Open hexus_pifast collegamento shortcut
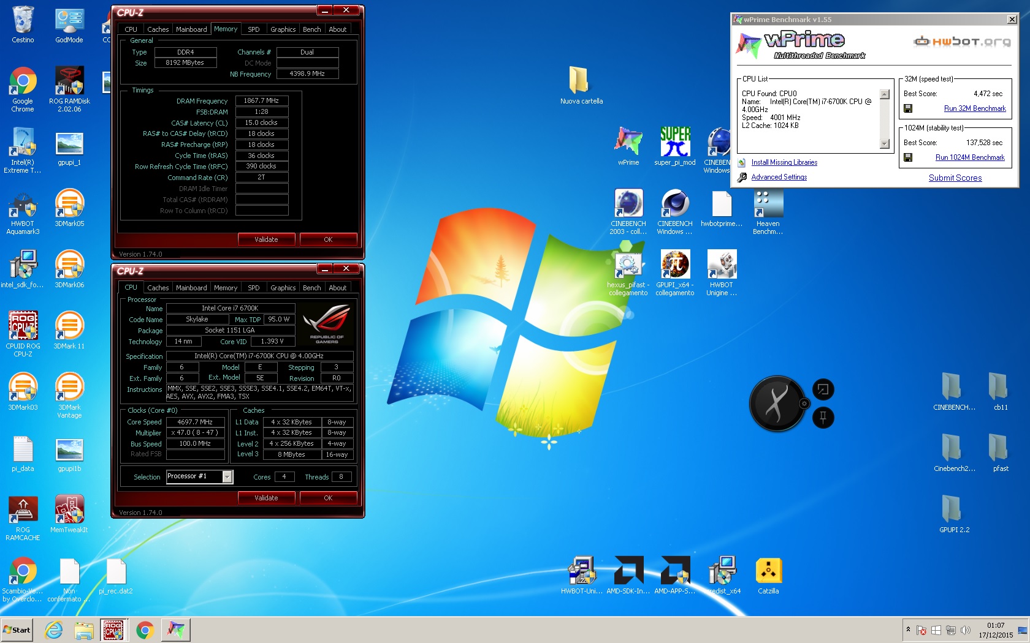The height and width of the screenshot is (643, 1030). click(x=628, y=273)
